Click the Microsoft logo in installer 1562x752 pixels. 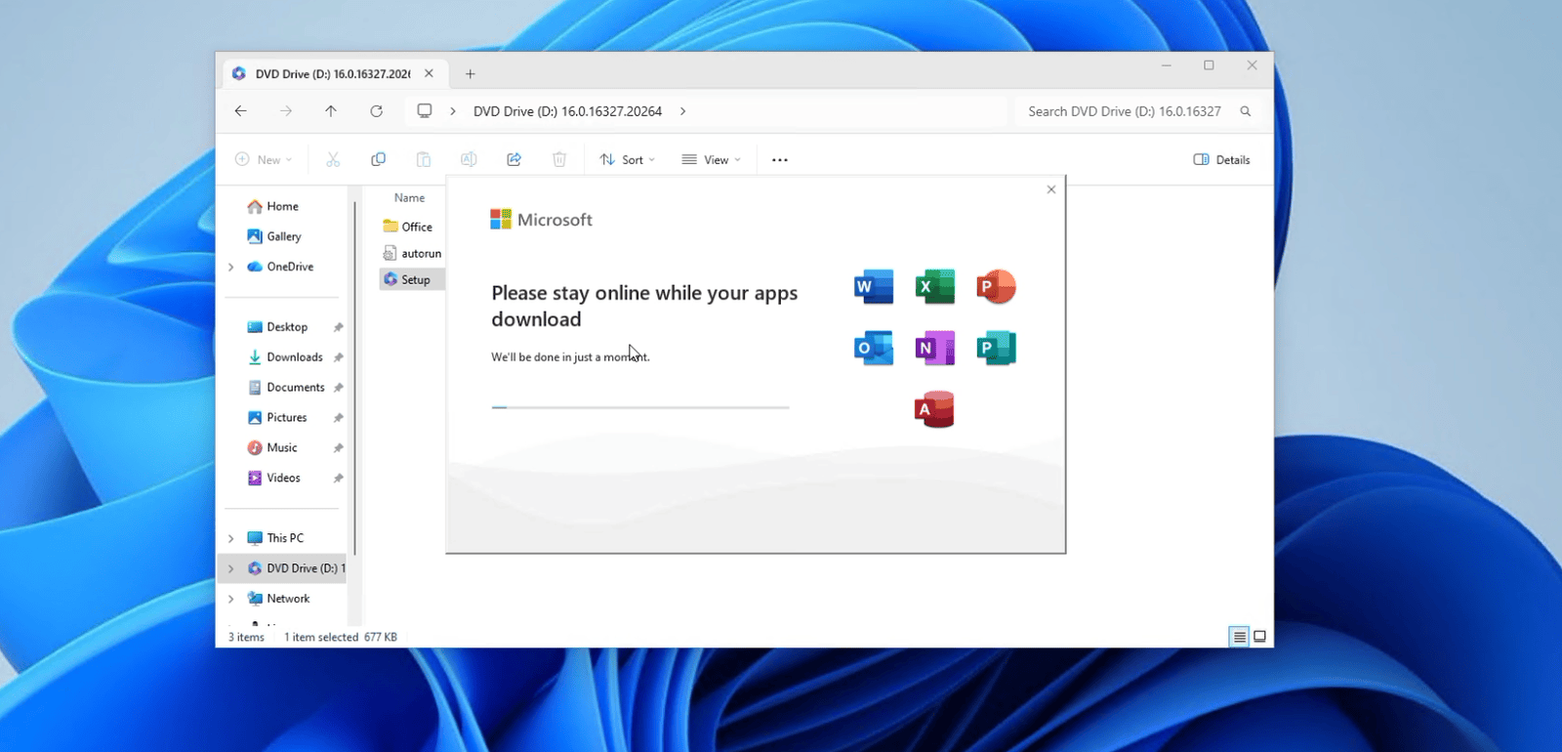(542, 220)
